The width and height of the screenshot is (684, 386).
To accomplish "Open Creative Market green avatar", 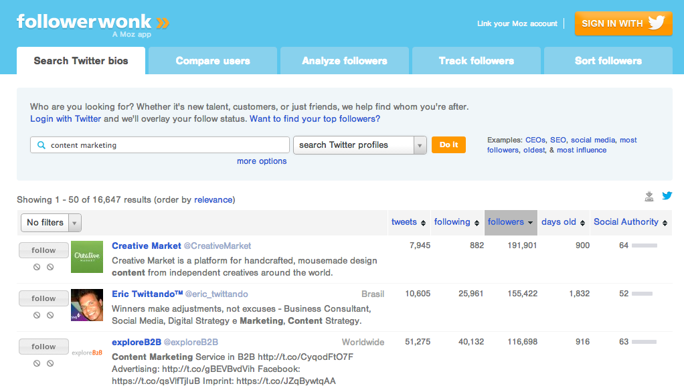I will click(87, 257).
